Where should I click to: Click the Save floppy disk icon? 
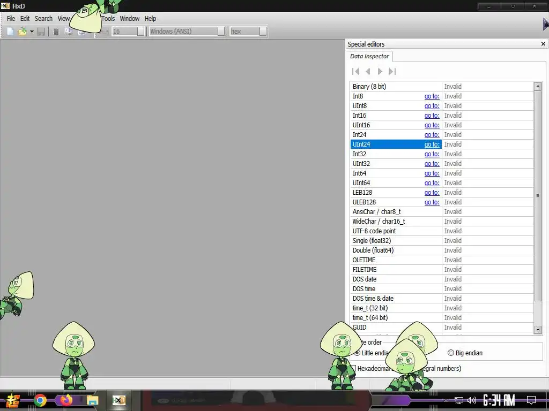[x=41, y=32]
